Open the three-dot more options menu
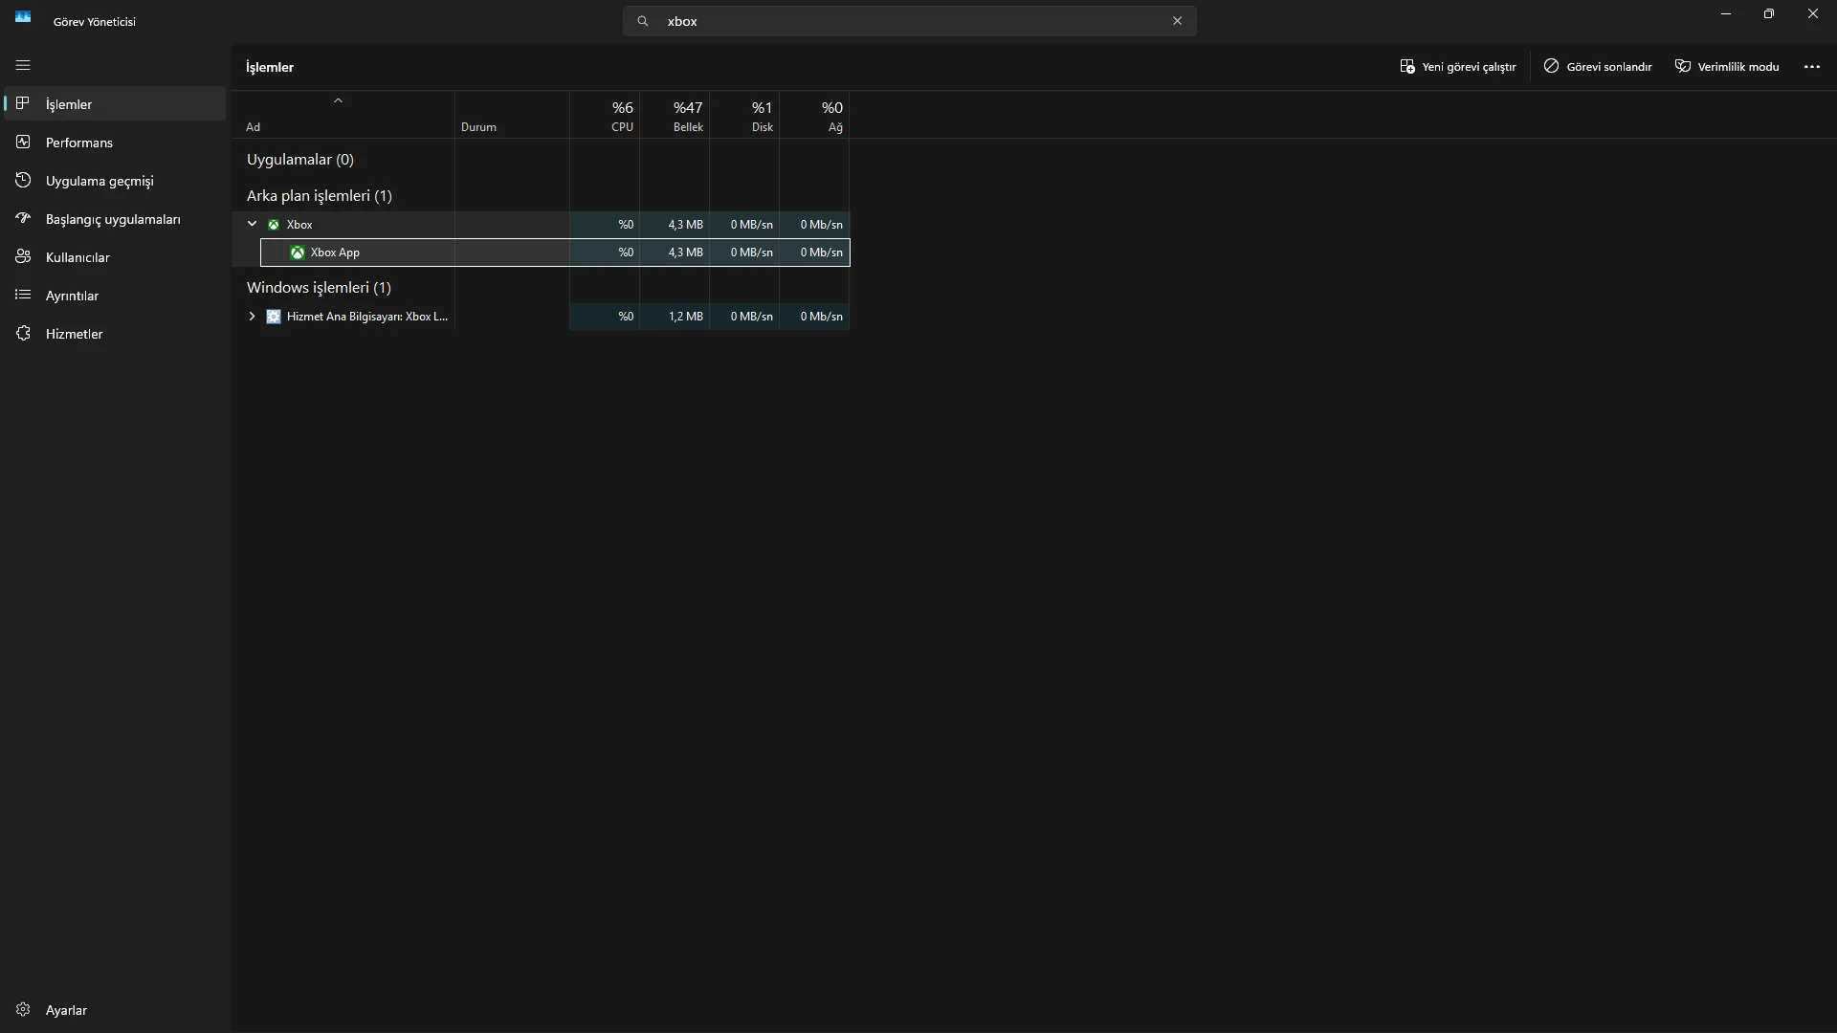This screenshot has height=1033, width=1837. pos(1811,67)
